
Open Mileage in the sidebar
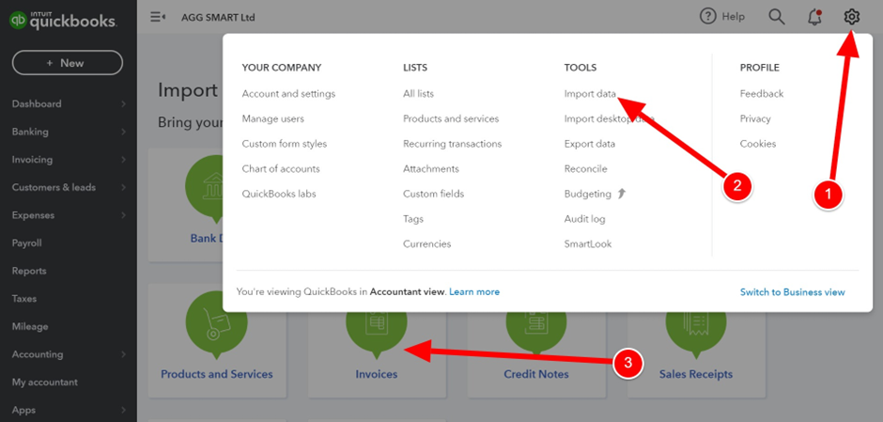30,326
